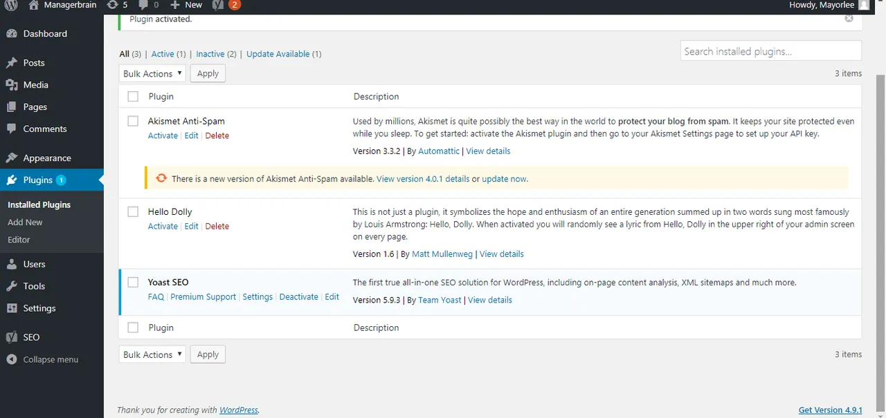Check the Yoast SEO checkbox

pos(133,282)
